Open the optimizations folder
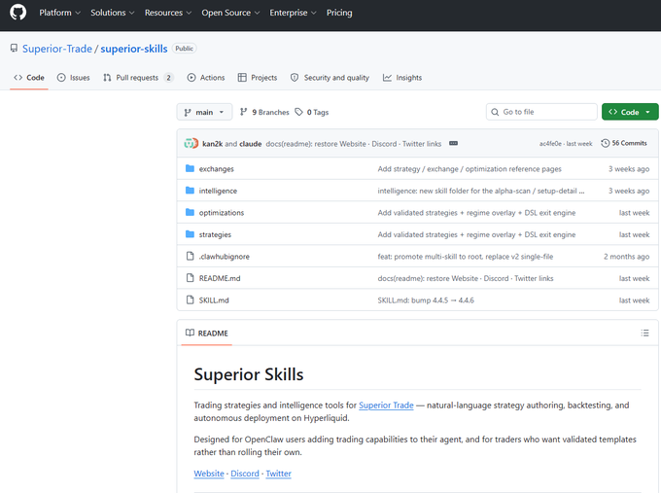This screenshot has width=661, height=493. (x=222, y=213)
